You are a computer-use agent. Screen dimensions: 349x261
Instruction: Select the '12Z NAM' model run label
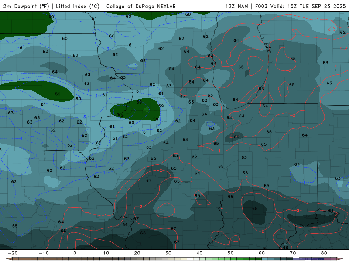[x=236, y=6]
